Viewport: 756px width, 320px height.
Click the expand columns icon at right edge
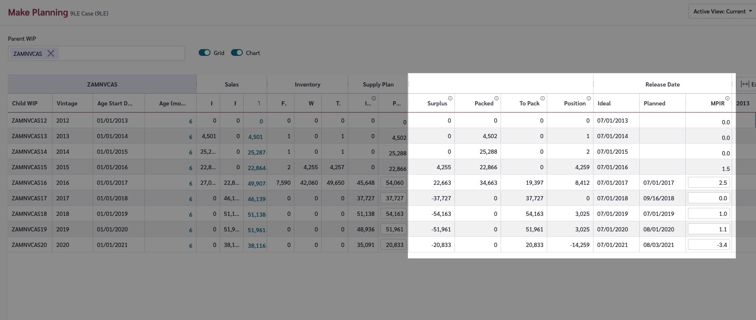pyautogui.click(x=745, y=84)
